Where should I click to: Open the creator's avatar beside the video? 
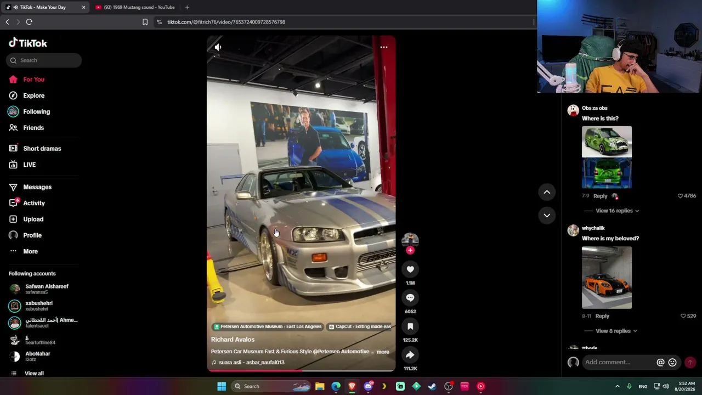point(410,239)
